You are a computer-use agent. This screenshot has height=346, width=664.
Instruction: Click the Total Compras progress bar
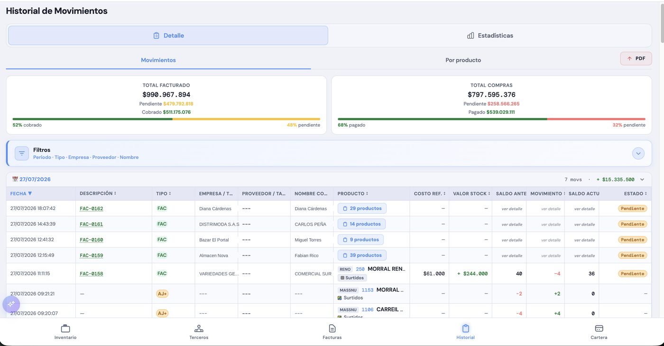click(x=491, y=119)
